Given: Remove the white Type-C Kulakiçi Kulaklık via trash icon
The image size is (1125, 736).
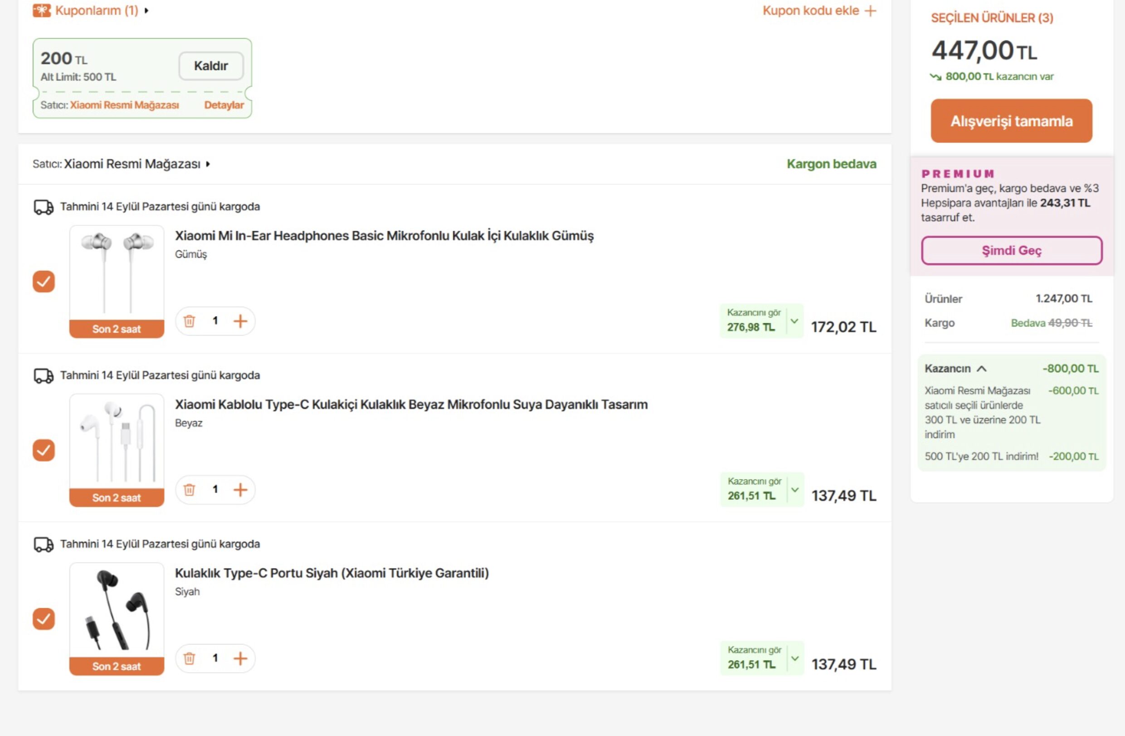Looking at the screenshot, I should pyautogui.click(x=189, y=490).
